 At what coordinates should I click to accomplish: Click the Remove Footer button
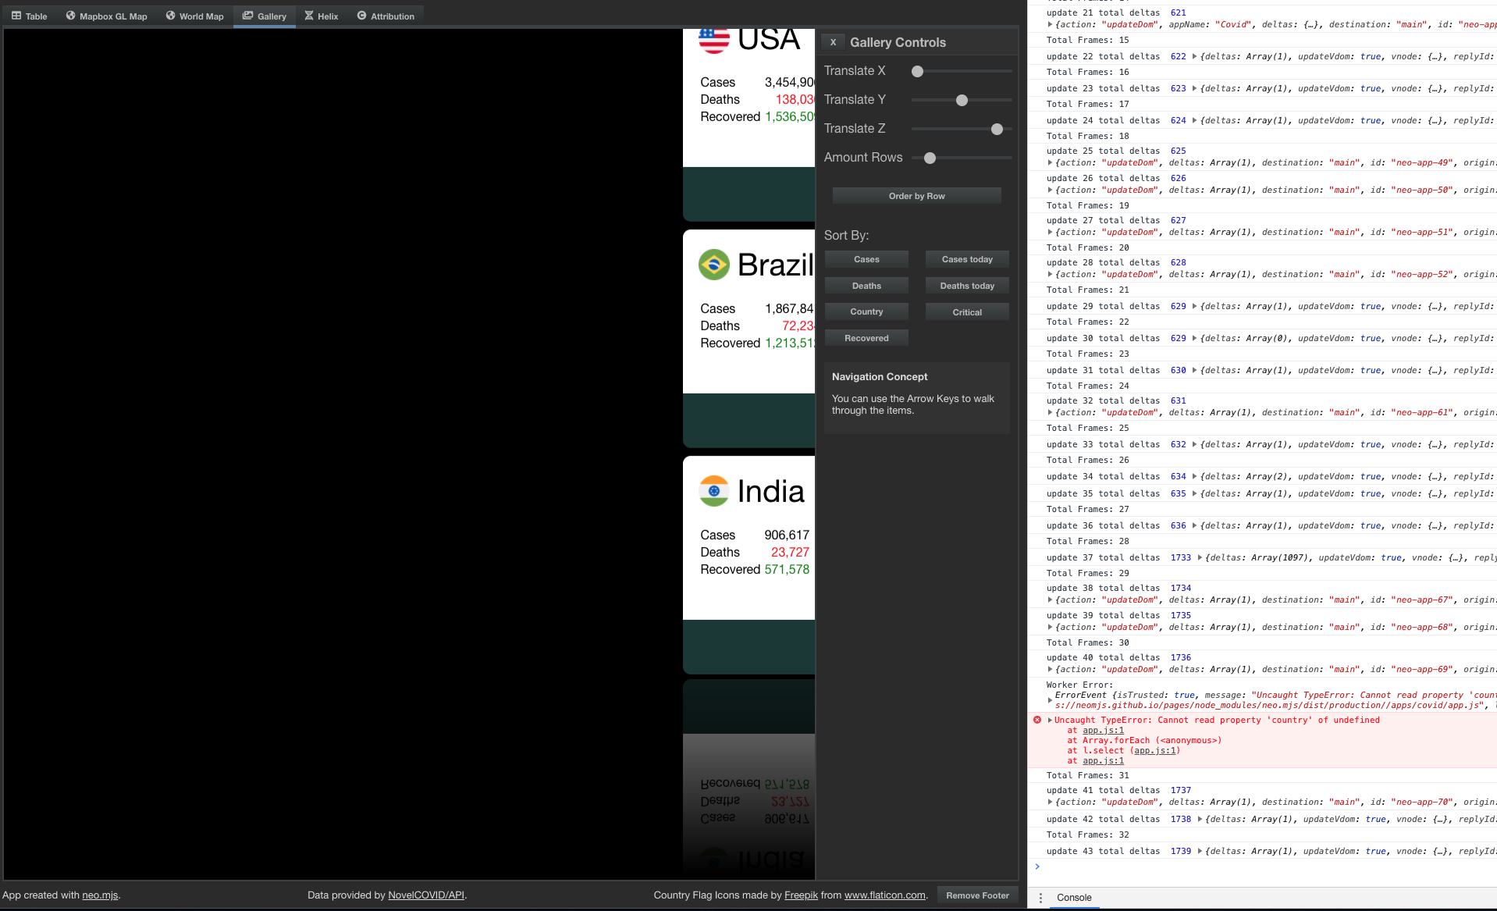(977, 895)
